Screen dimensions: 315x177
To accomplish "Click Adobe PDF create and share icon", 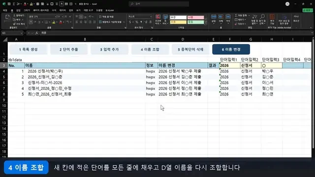I will point(284,17).
